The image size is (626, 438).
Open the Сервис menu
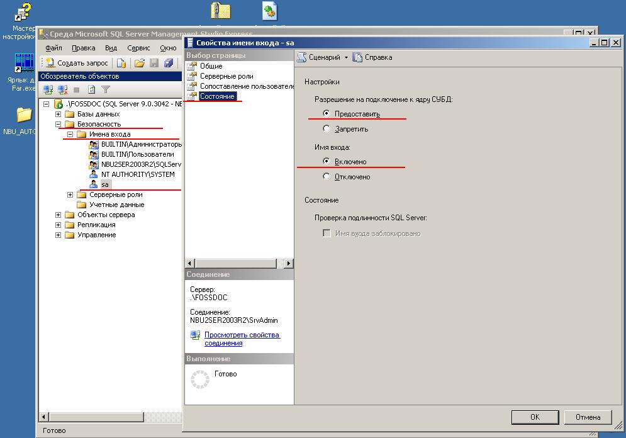point(138,48)
